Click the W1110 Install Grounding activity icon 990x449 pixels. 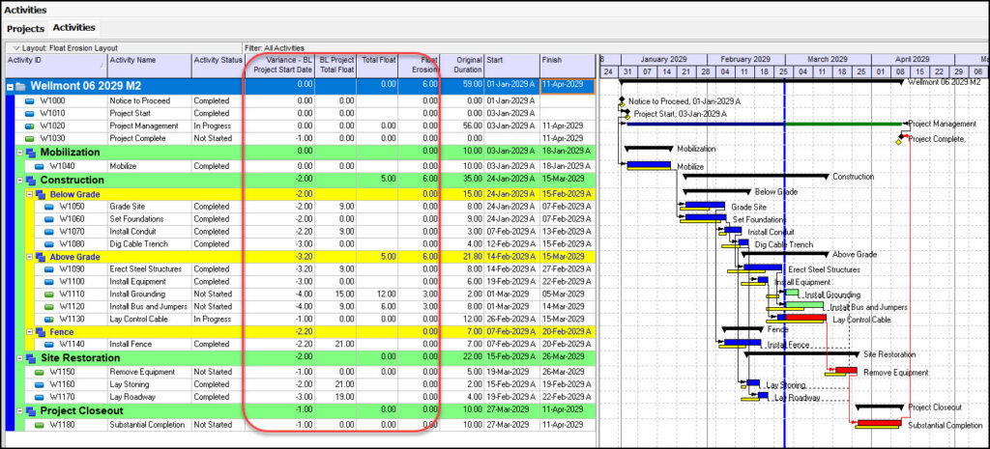tap(48, 295)
